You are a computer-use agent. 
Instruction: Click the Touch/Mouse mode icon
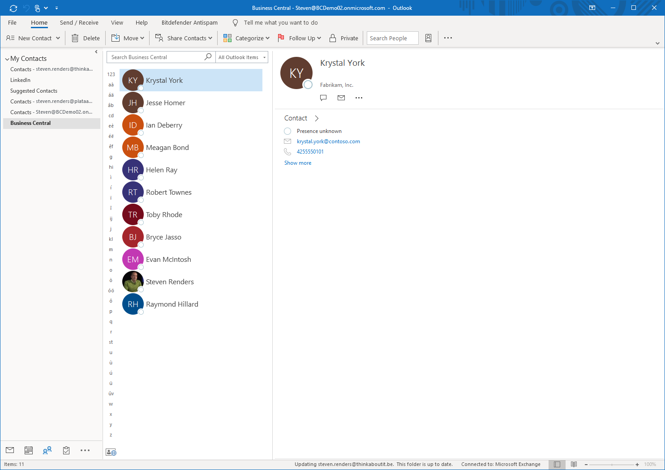[x=38, y=8]
